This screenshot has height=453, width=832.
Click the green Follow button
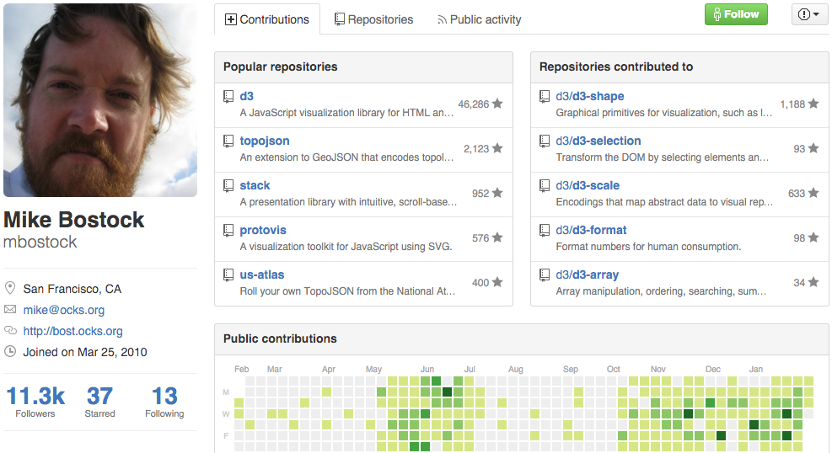(x=736, y=14)
